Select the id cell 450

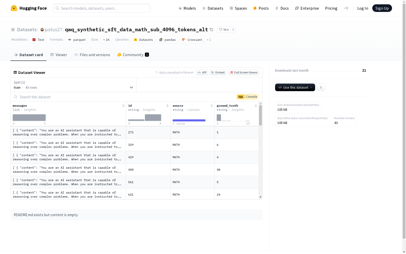148,170
